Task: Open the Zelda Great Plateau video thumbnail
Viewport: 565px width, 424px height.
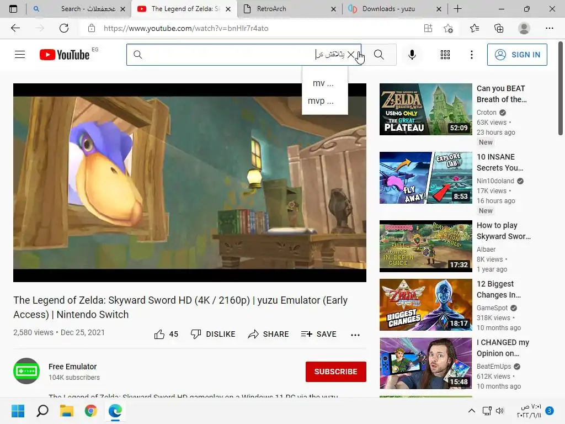Action: point(425,109)
